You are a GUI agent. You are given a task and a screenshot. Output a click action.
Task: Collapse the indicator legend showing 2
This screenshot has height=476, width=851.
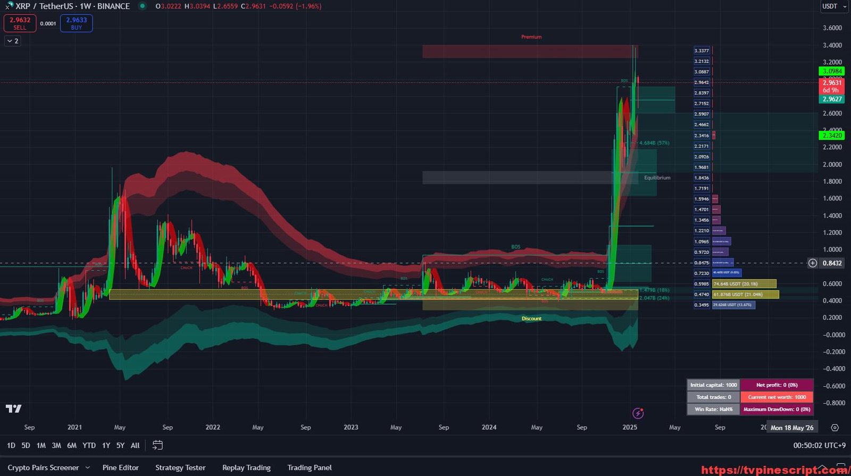click(x=13, y=41)
